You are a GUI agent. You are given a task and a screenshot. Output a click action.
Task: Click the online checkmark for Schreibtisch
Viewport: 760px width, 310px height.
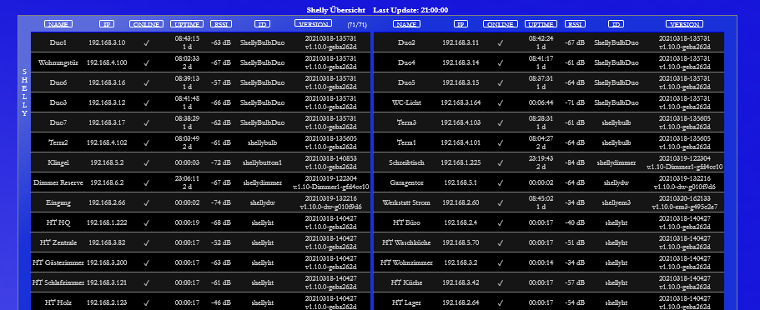click(501, 162)
